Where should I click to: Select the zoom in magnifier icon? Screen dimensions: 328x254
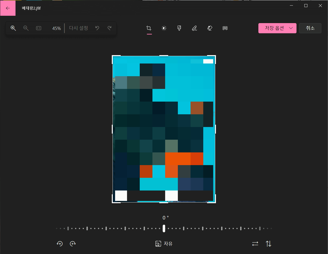(x=13, y=28)
